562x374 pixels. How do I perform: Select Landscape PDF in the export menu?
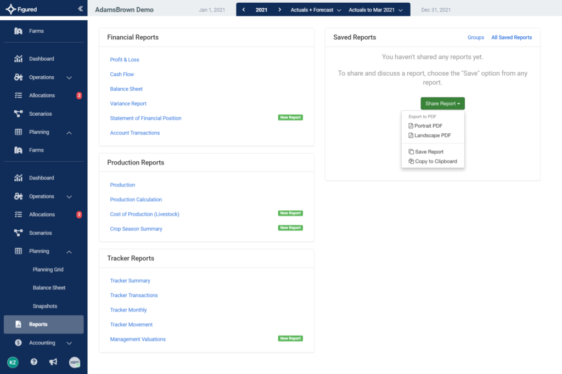coord(430,135)
